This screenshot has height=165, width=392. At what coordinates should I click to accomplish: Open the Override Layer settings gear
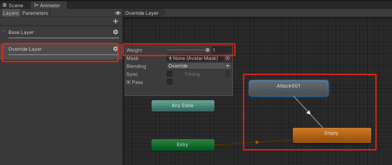[115, 49]
